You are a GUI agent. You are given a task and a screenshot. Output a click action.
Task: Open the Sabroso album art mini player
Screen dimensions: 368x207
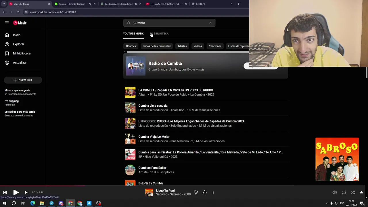[337, 159]
